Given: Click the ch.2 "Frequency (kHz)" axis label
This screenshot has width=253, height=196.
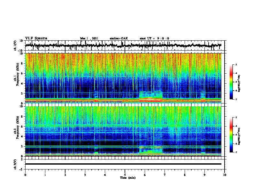Looking at the screenshot, I should [x=17, y=127].
